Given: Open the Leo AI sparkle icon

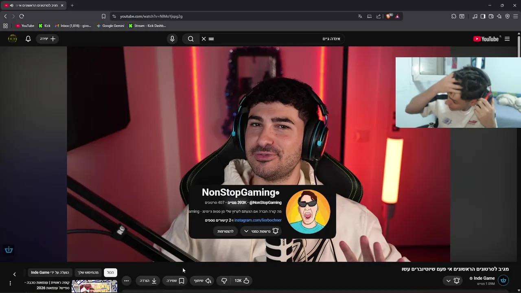Looking at the screenshot, I should click(x=499, y=16).
